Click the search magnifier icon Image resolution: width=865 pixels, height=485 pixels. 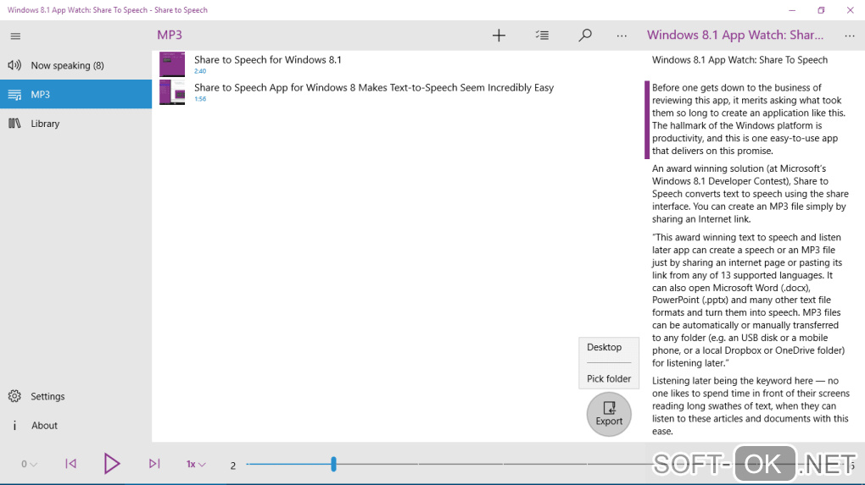[585, 36]
